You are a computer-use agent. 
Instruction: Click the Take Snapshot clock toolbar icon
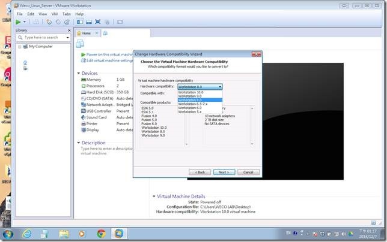49,22
